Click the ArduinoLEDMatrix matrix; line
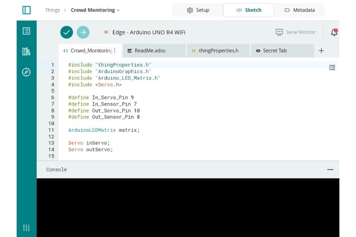The height and width of the screenshot is (237, 356). pos(104,130)
